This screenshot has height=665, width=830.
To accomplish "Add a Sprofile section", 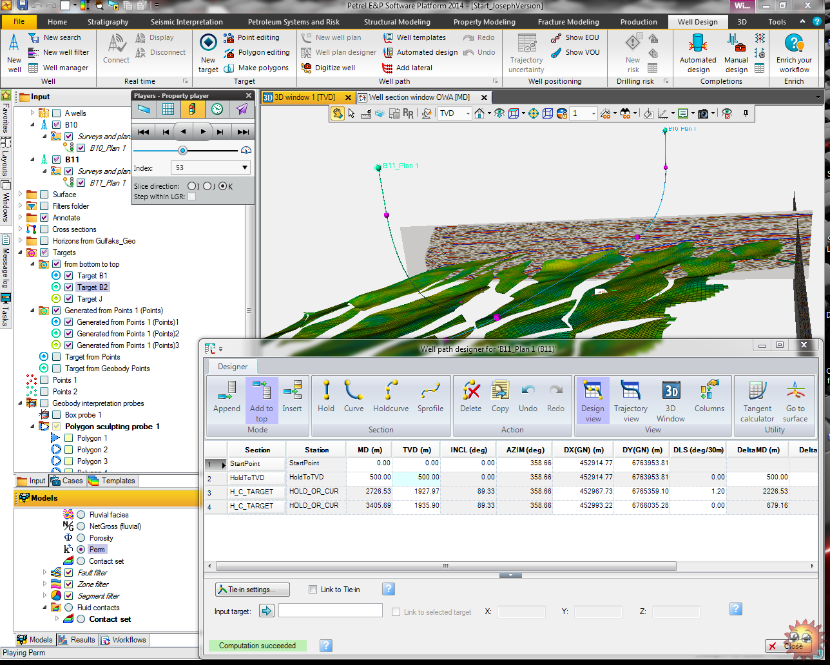I will click(x=430, y=397).
